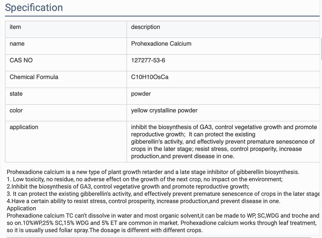
Task: Click the 'state' row label
Action: (x=16, y=94)
